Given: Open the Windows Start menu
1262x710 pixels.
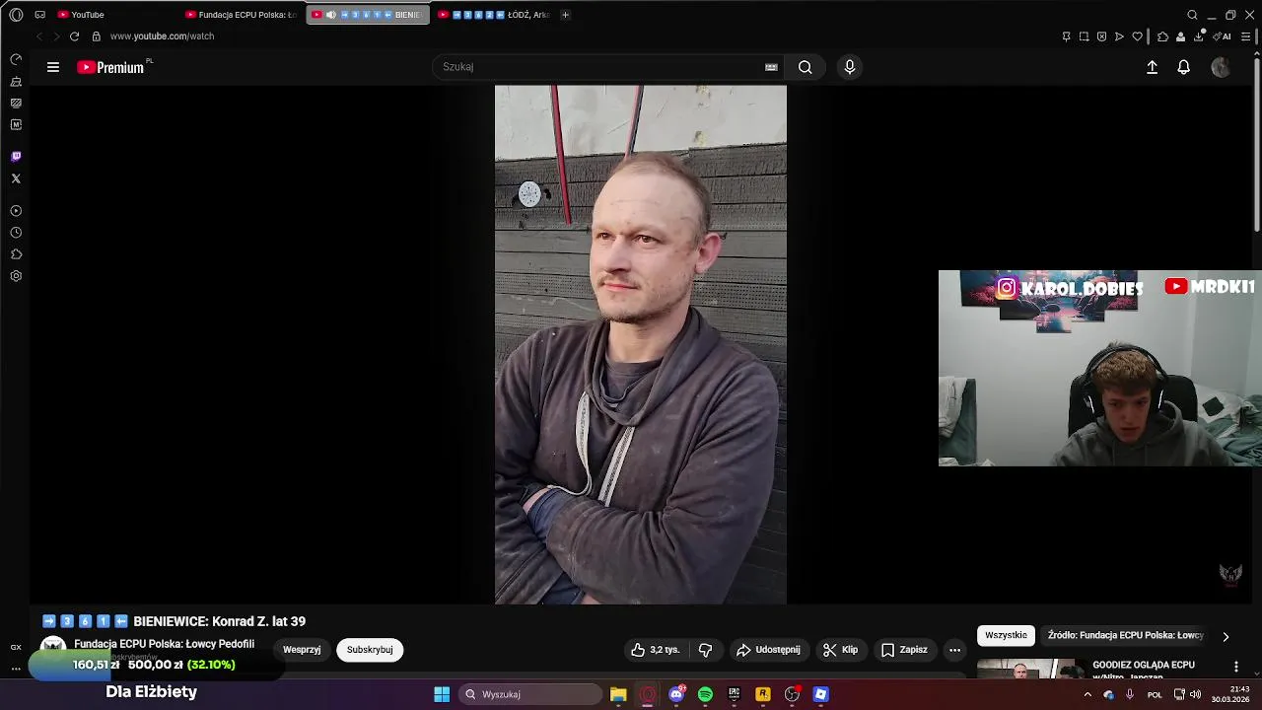Looking at the screenshot, I should [442, 694].
